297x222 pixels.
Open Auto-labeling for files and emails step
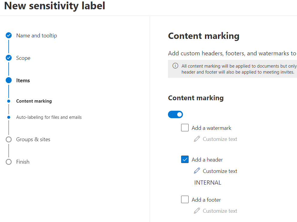pos(49,117)
